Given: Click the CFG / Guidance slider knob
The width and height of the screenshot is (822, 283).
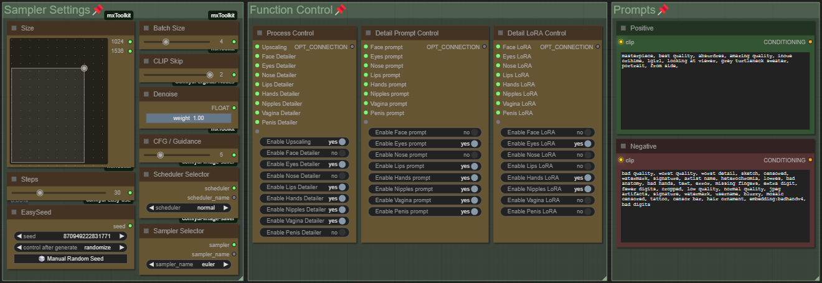Looking at the screenshot, I should click(160, 155).
